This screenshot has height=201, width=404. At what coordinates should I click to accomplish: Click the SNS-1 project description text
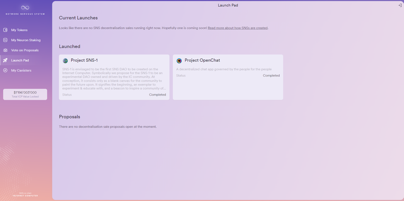(x=114, y=79)
